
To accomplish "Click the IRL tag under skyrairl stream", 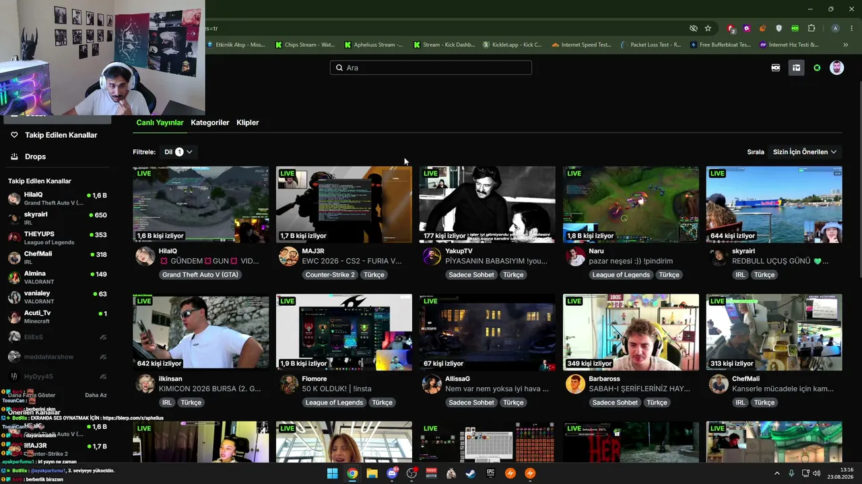I will (740, 275).
